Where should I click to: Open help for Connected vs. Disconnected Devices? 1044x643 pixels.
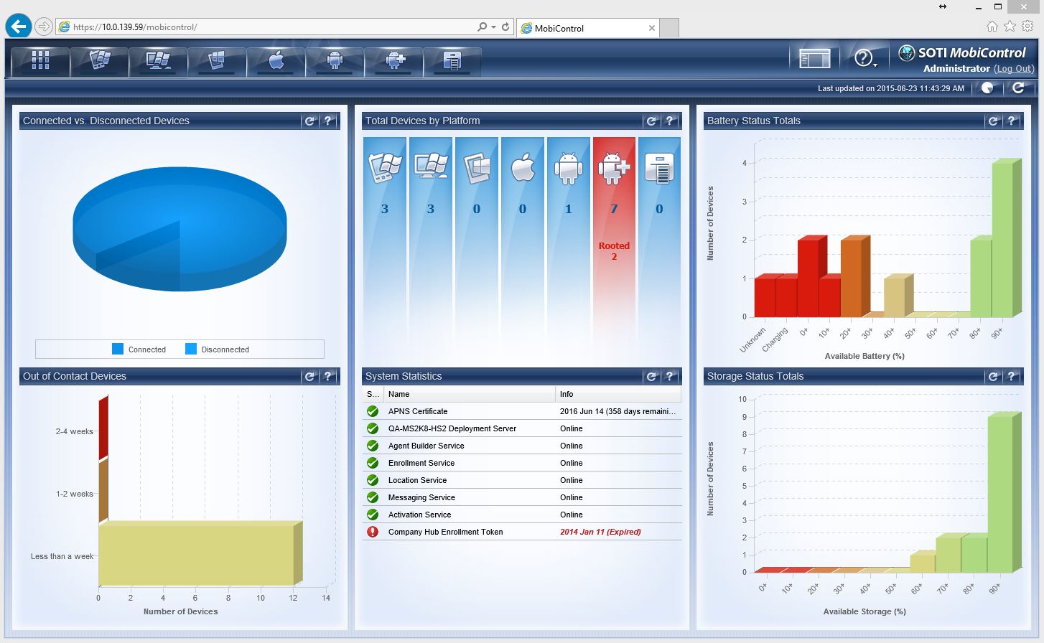pos(328,121)
